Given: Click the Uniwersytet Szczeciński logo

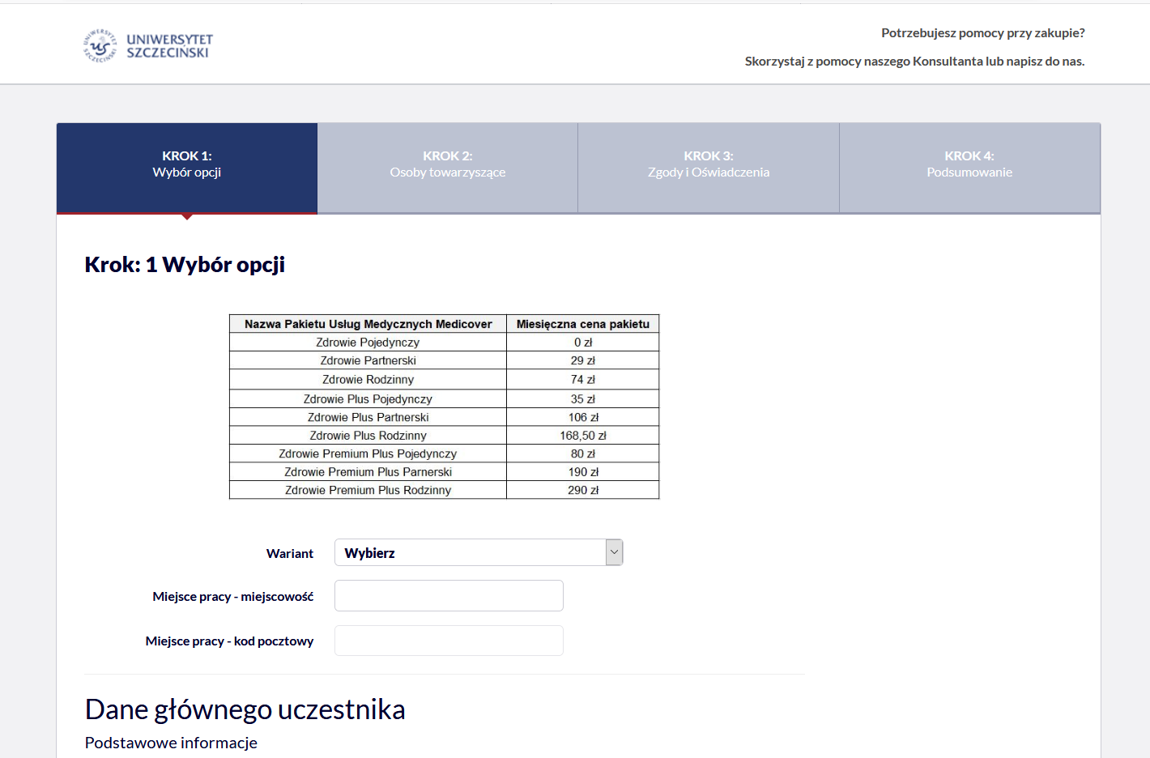Looking at the screenshot, I should coord(148,46).
